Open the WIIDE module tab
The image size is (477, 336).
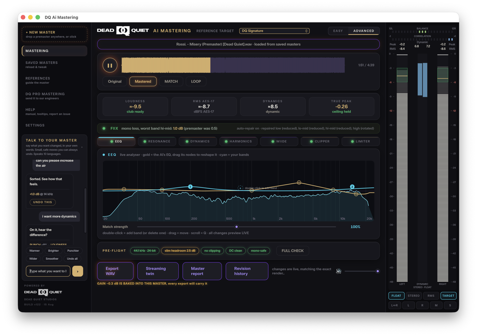pos(279,141)
